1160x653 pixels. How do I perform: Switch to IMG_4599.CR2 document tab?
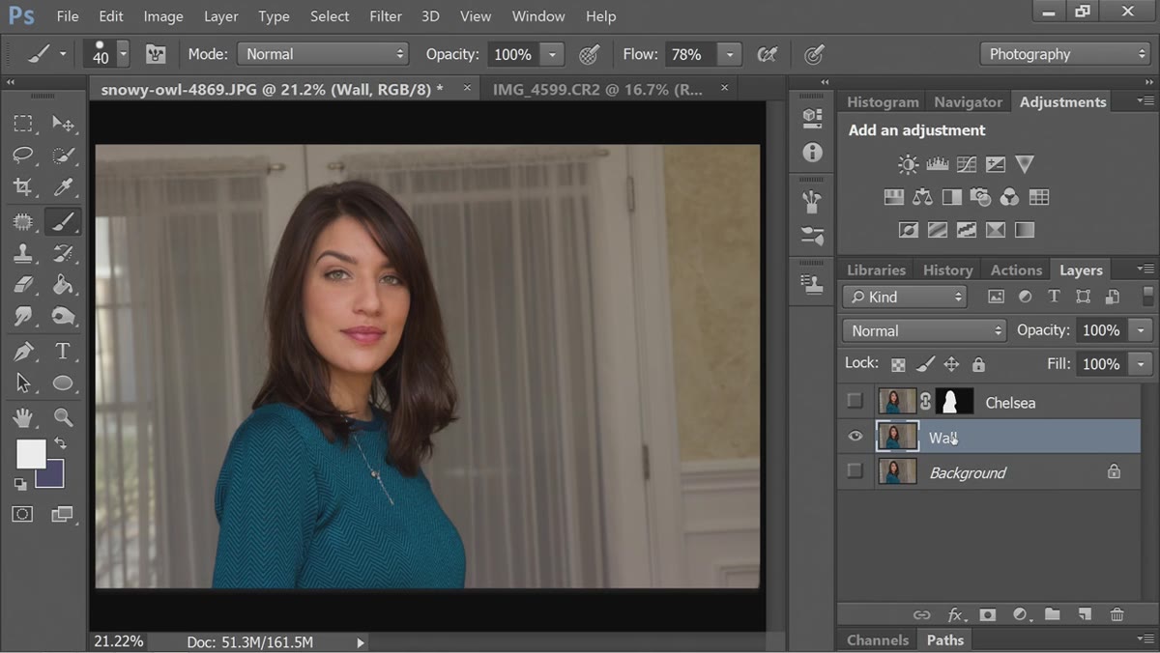click(597, 89)
